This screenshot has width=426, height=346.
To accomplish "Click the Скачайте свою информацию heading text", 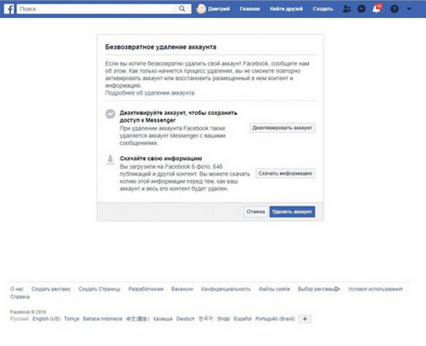I will point(161,159).
